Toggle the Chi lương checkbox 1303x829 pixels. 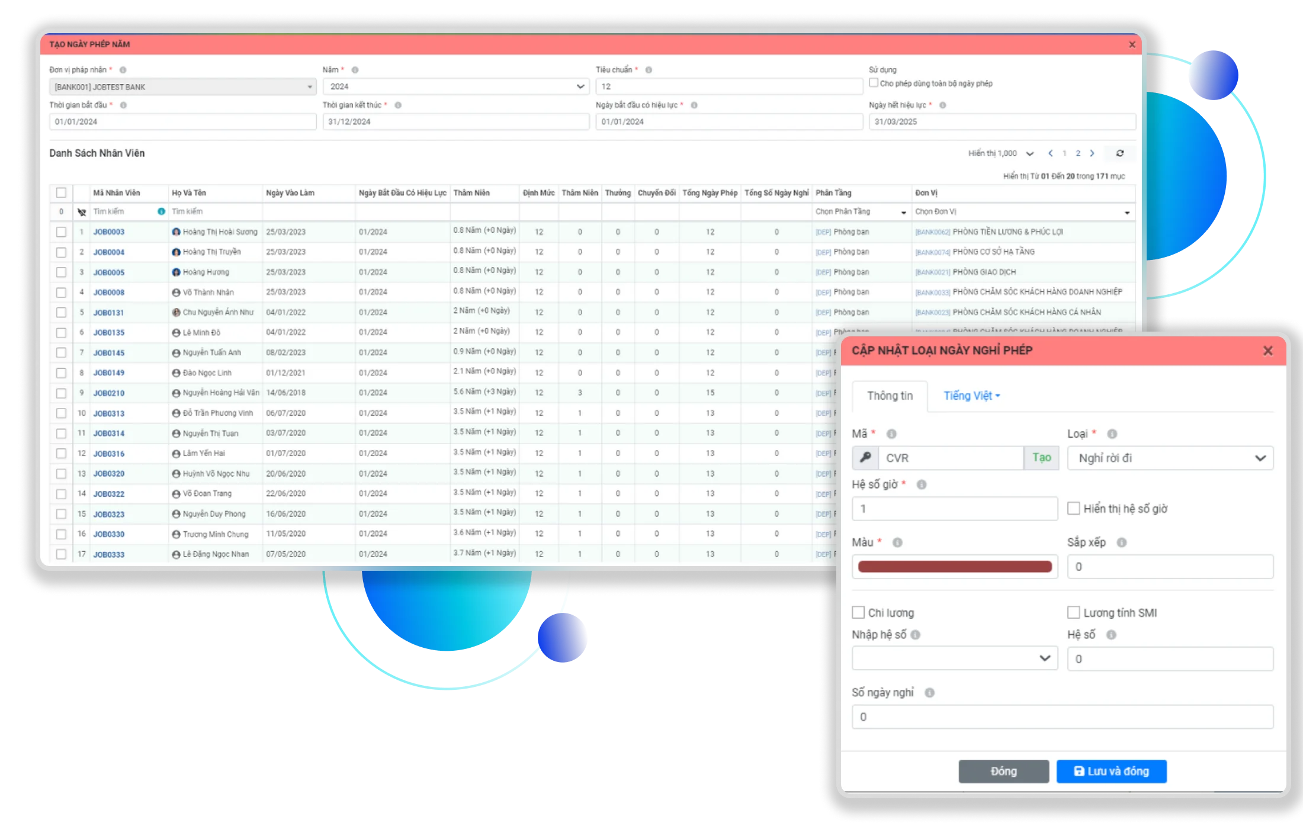click(858, 612)
